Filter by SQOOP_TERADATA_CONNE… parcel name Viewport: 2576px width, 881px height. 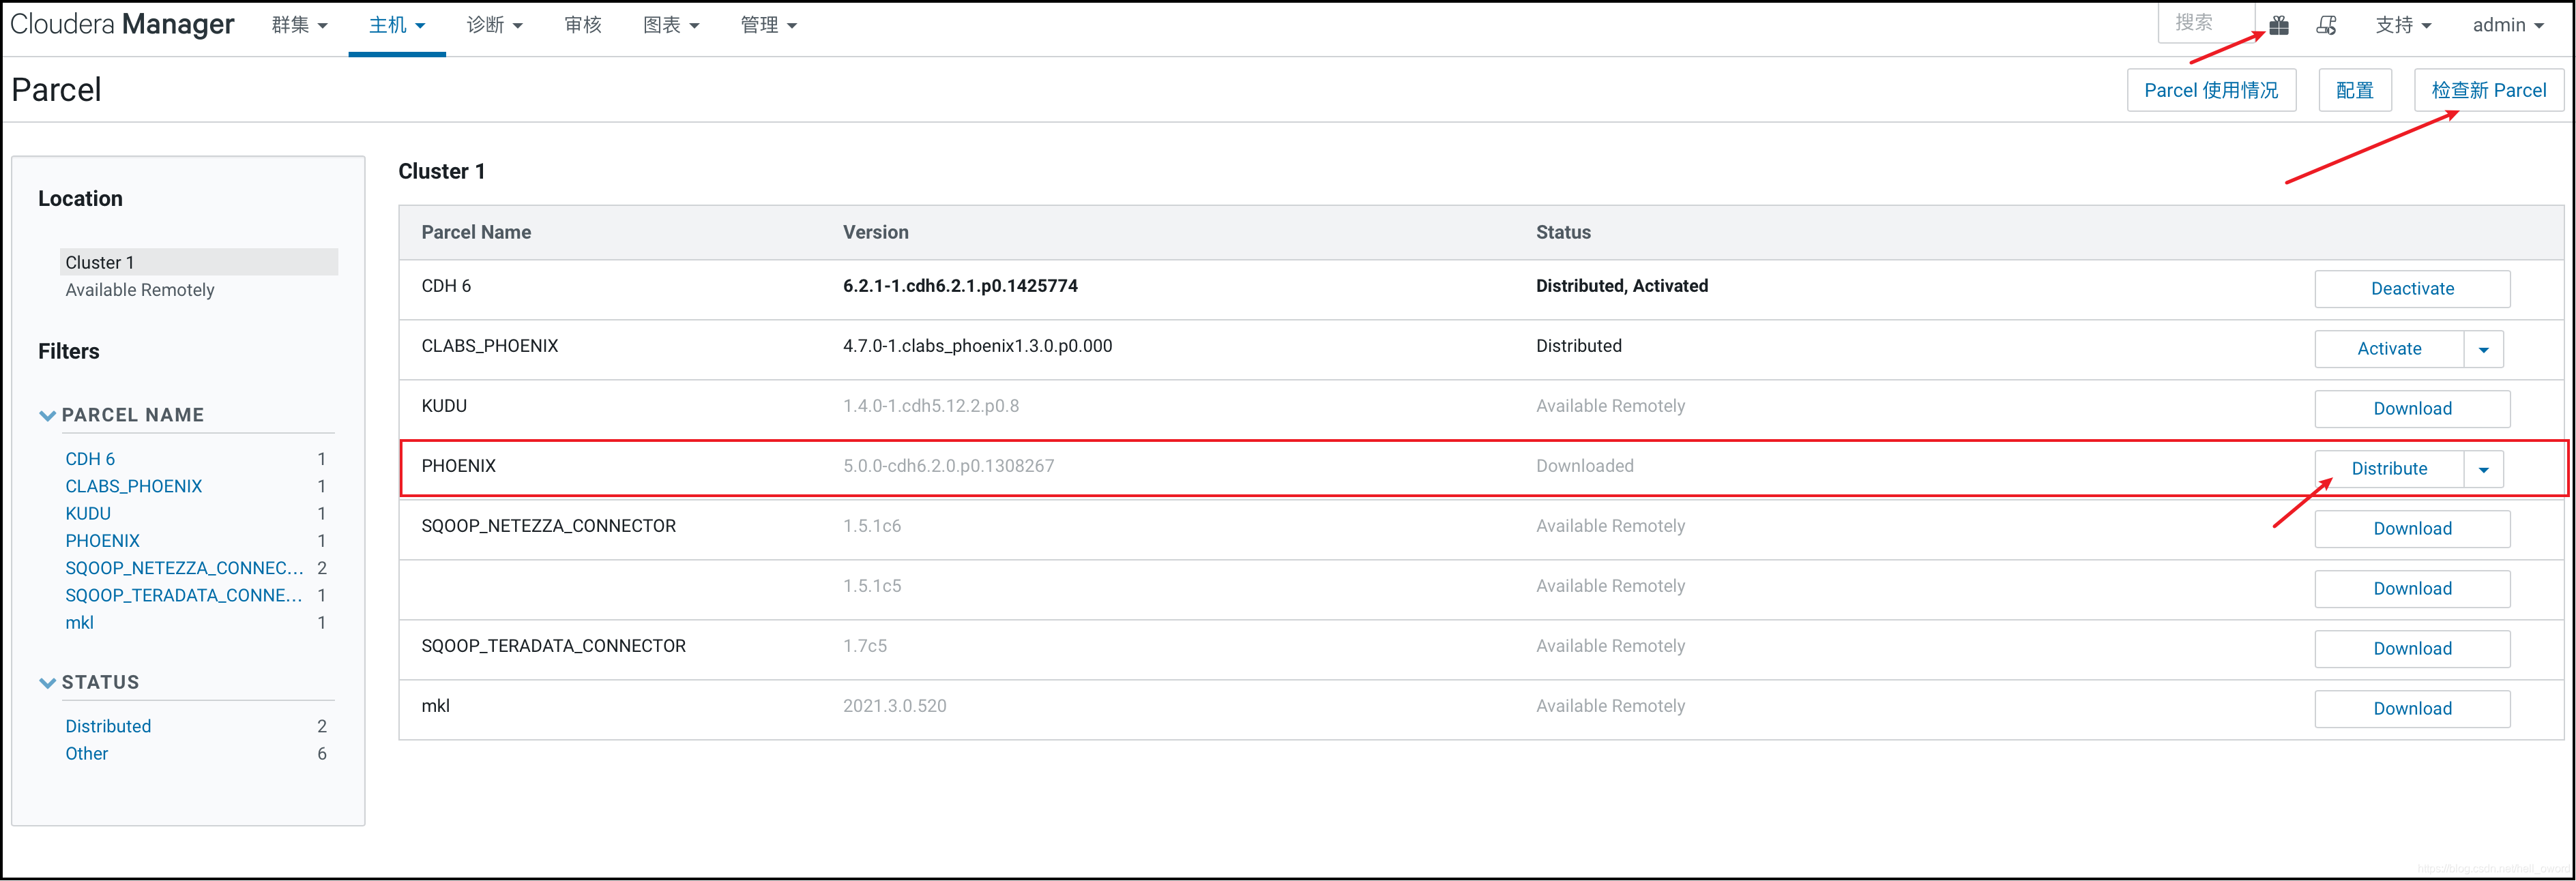[x=184, y=595]
